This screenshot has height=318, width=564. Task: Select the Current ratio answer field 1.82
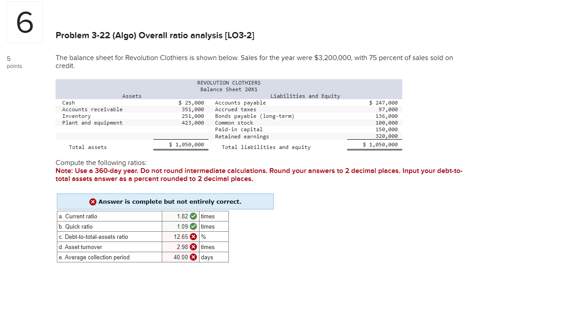[x=180, y=216]
